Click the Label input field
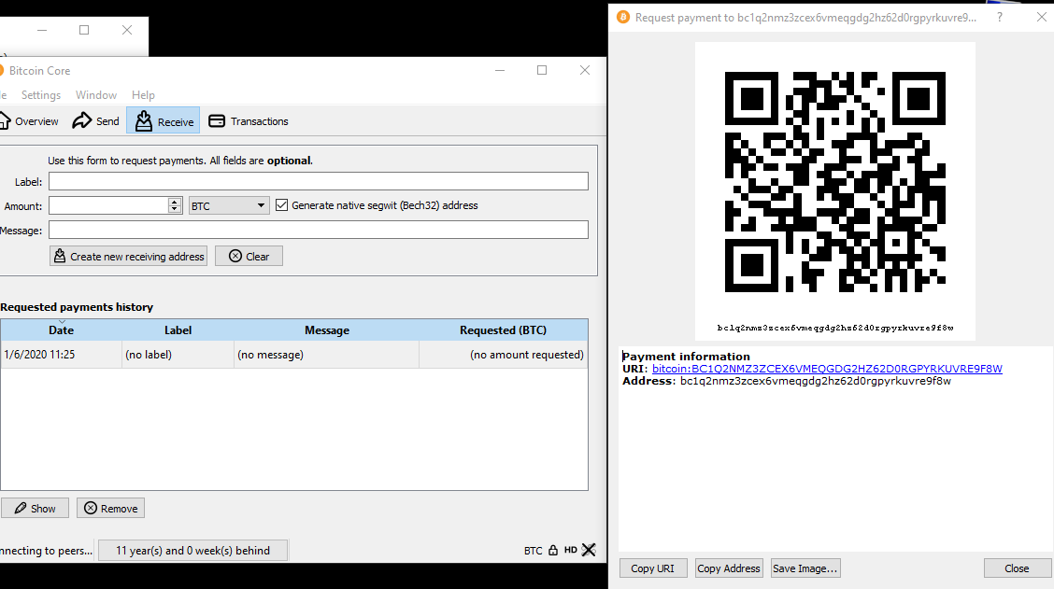 (x=318, y=181)
